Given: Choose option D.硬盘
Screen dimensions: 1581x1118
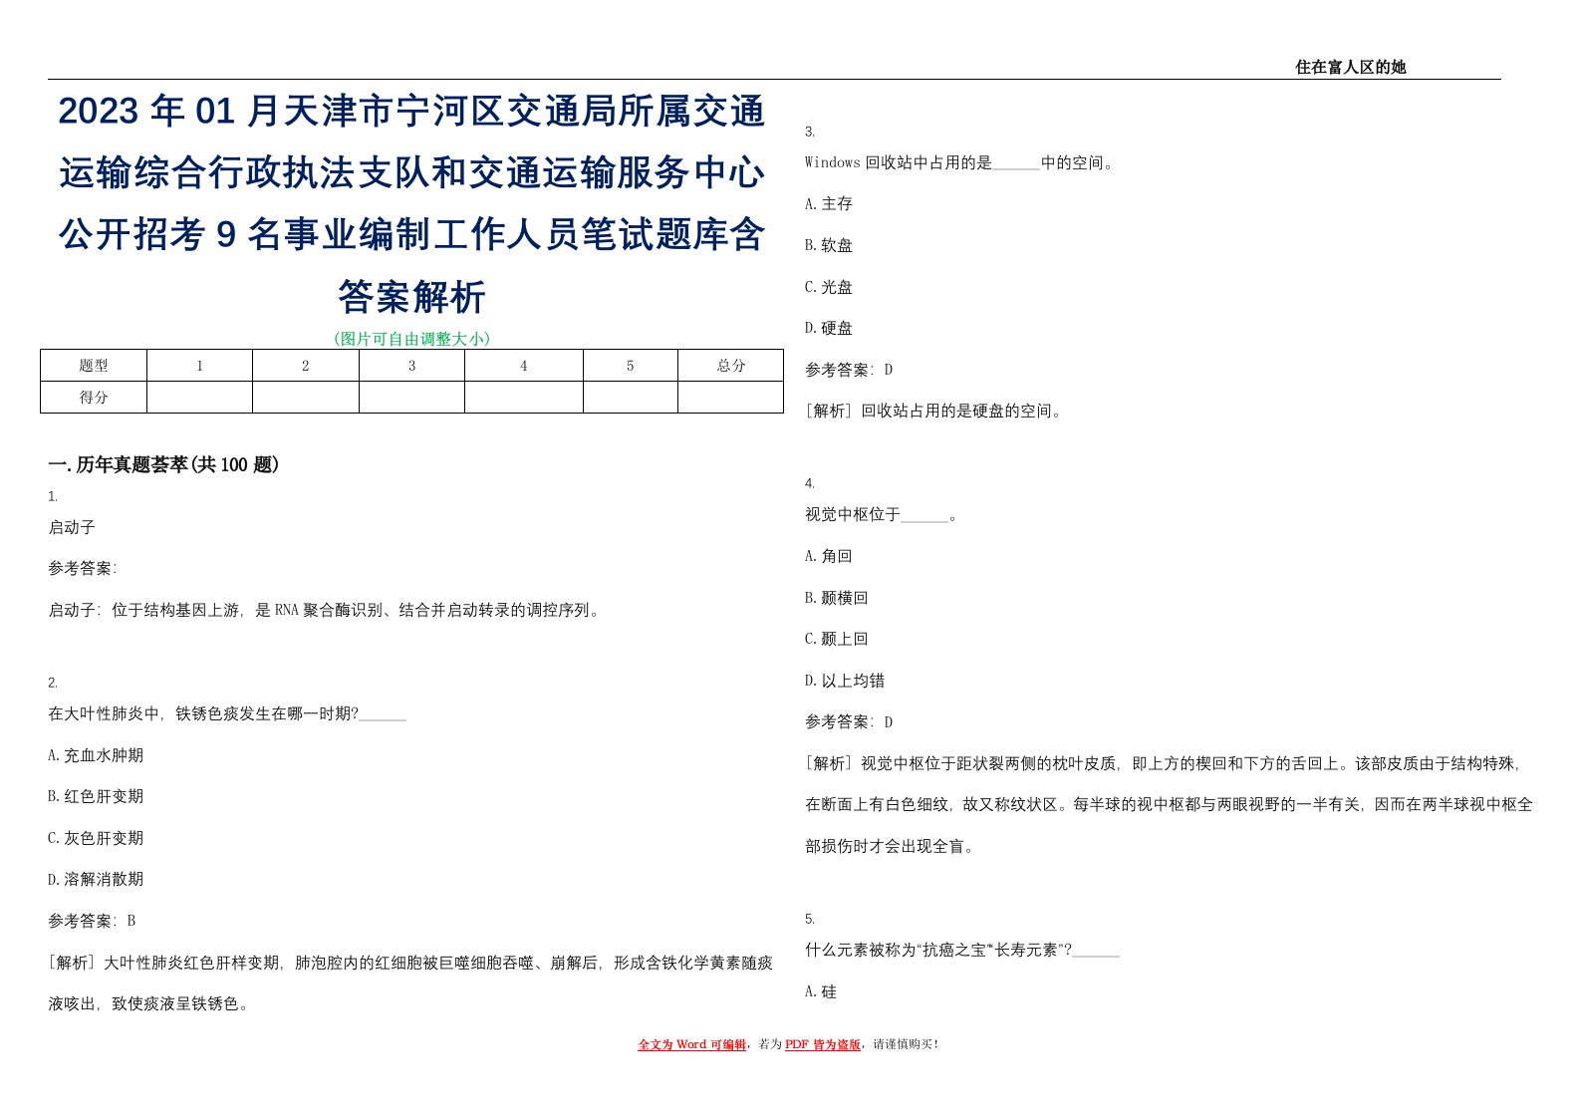Looking at the screenshot, I should [829, 328].
